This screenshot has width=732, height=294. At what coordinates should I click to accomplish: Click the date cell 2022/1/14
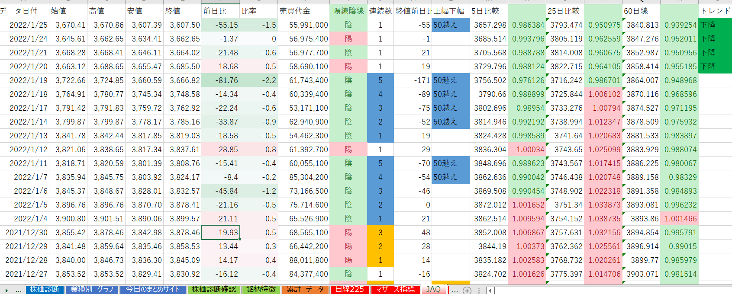tap(24, 122)
